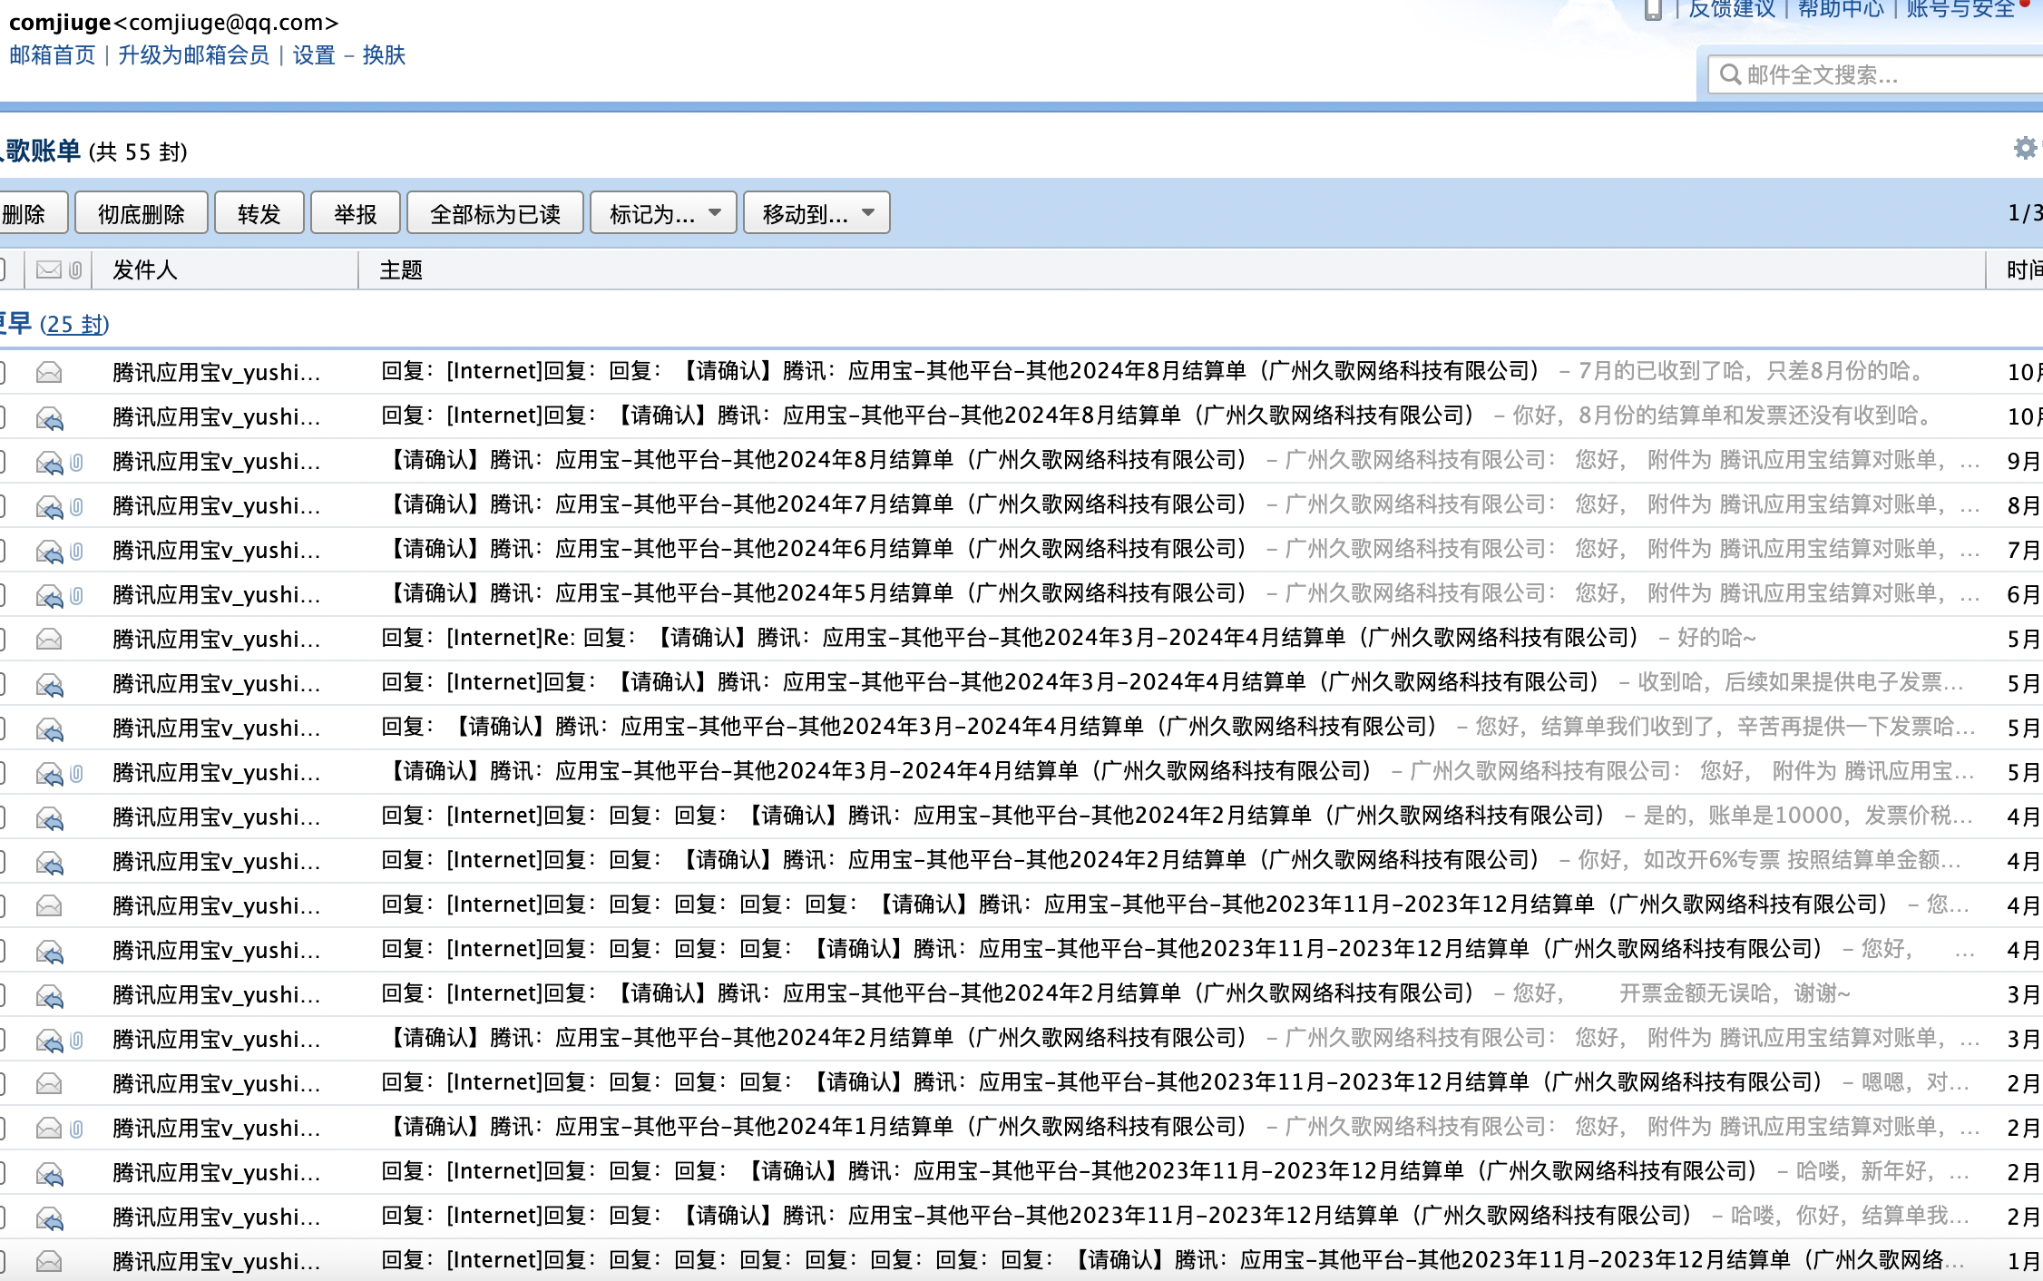Click the replied icon of the '结算单我们收到了' mail
The image size is (2043, 1281).
click(49, 729)
